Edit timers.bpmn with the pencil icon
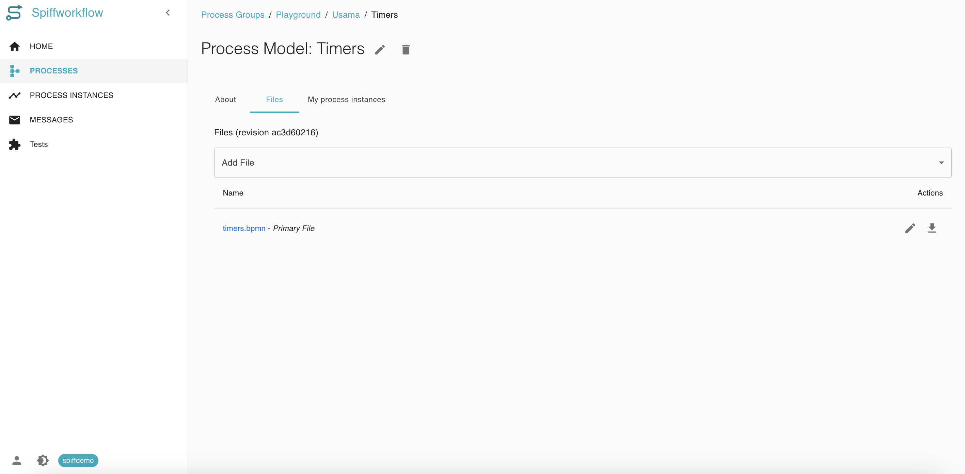Screen dimensions: 965x474 point(910,228)
